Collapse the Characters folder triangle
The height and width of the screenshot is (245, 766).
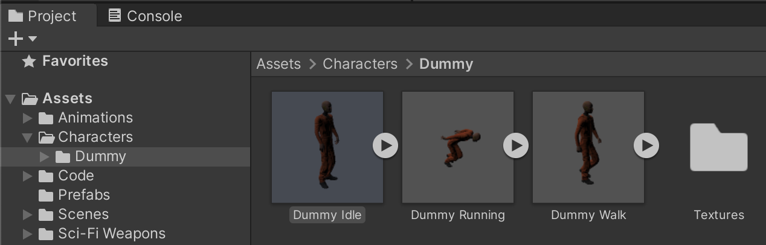point(27,138)
